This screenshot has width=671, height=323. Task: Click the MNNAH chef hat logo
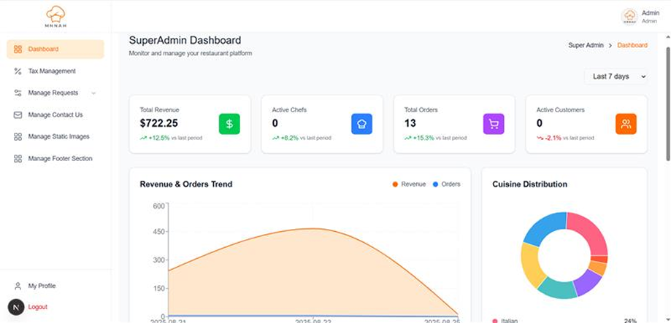(x=55, y=15)
